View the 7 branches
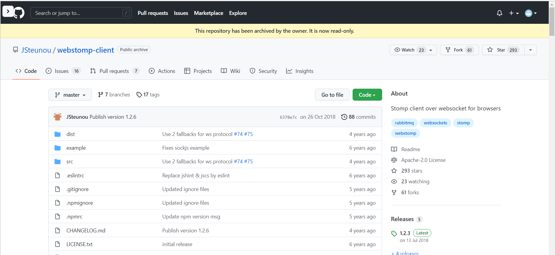Screen dimensions: 555x255 tap(114, 95)
